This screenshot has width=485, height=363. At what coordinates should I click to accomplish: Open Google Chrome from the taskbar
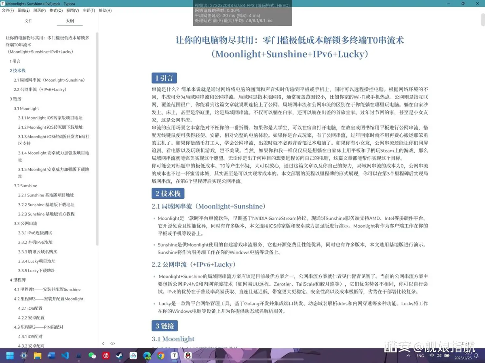tap(161, 356)
